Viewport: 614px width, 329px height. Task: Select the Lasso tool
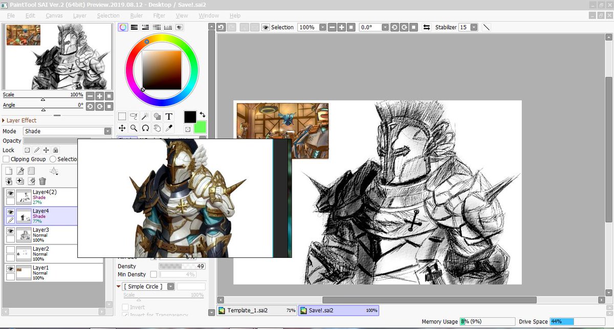pos(134,117)
